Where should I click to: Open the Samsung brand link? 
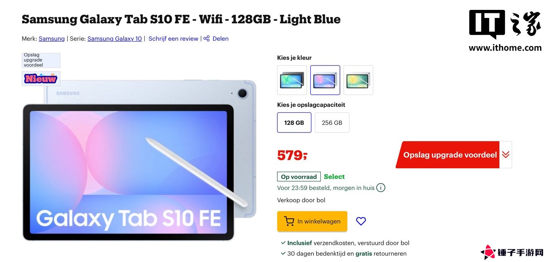tap(52, 38)
